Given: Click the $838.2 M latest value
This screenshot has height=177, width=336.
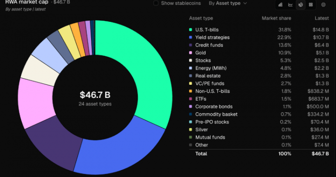Looking at the screenshot, I should point(318,91).
